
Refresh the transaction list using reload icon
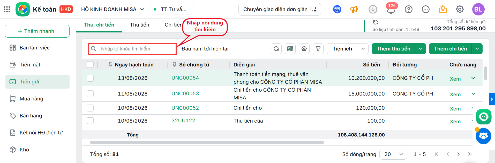tap(276, 49)
